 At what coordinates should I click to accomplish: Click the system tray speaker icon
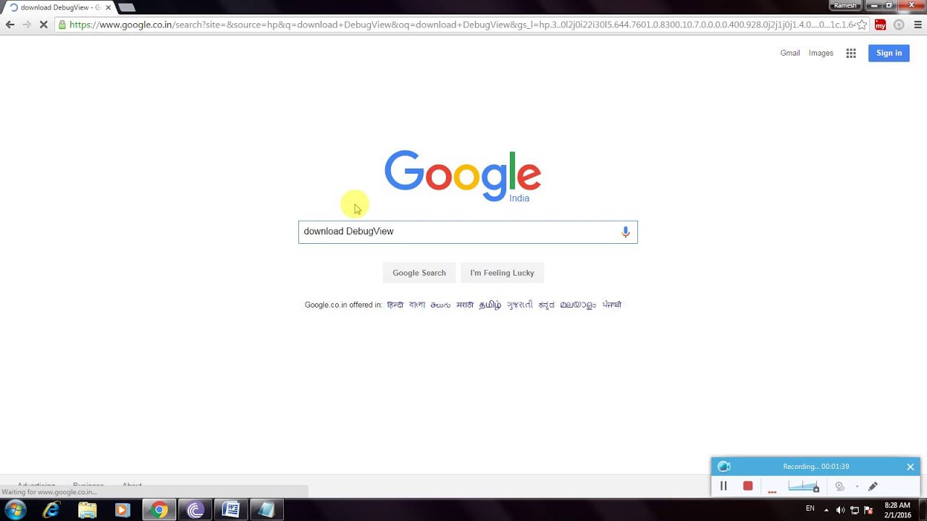pos(841,510)
